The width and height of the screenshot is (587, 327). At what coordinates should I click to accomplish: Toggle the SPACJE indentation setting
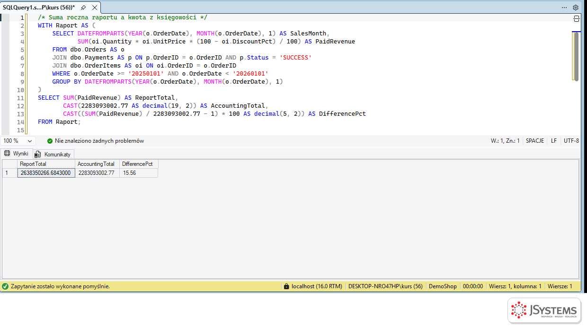pos(534,141)
